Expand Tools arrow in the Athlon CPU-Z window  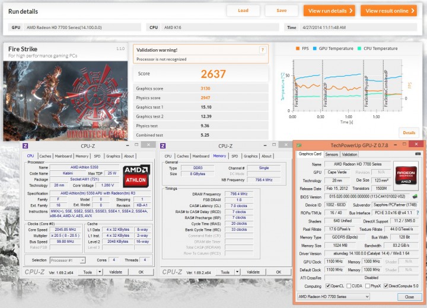(100, 272)
